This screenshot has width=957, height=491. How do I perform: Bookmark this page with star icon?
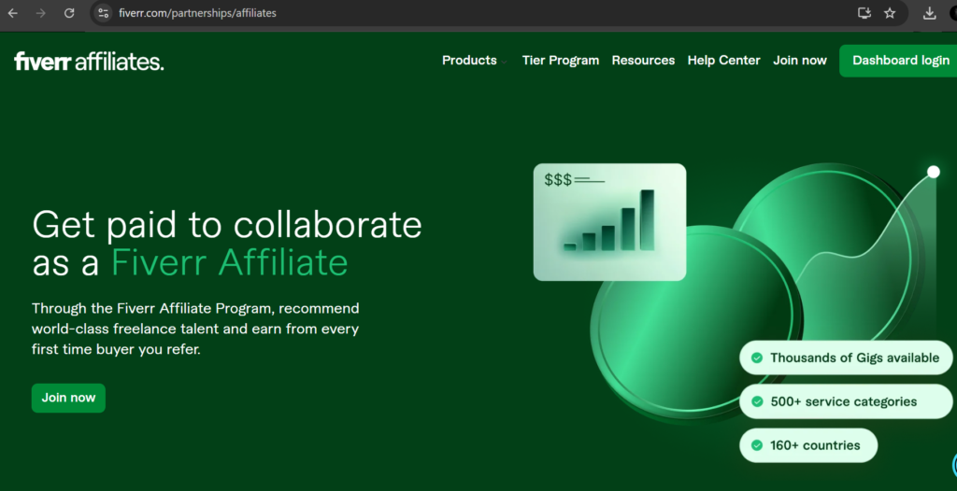[x=890, y=13]
